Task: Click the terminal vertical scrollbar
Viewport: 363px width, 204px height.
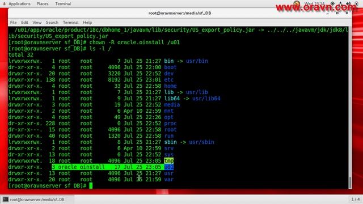Action: (x=350, y=108)
